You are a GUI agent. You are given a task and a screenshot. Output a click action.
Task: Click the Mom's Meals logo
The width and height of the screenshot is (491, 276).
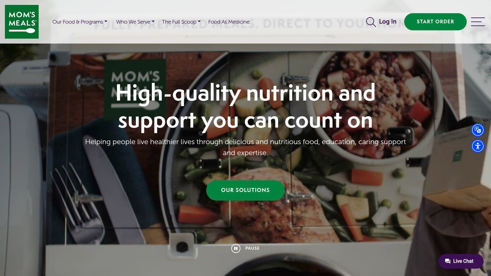coord(22,22)
